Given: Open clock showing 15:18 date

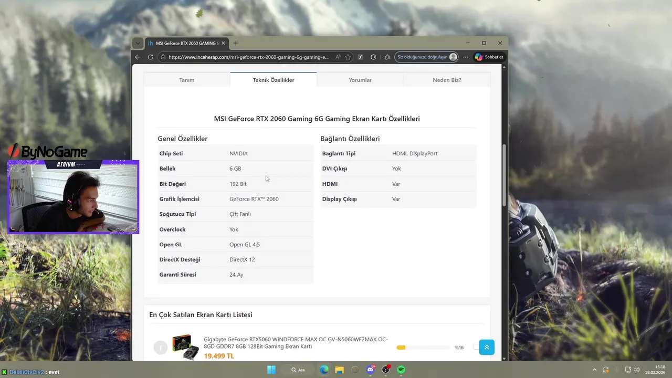Looking at the screenshot, I should tap(656, 370).
